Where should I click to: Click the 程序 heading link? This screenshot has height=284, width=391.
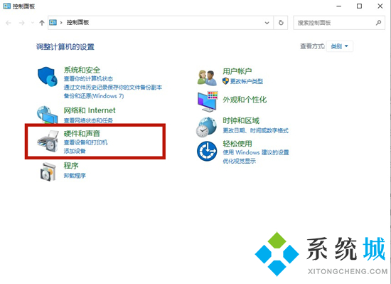coord(71,166)
